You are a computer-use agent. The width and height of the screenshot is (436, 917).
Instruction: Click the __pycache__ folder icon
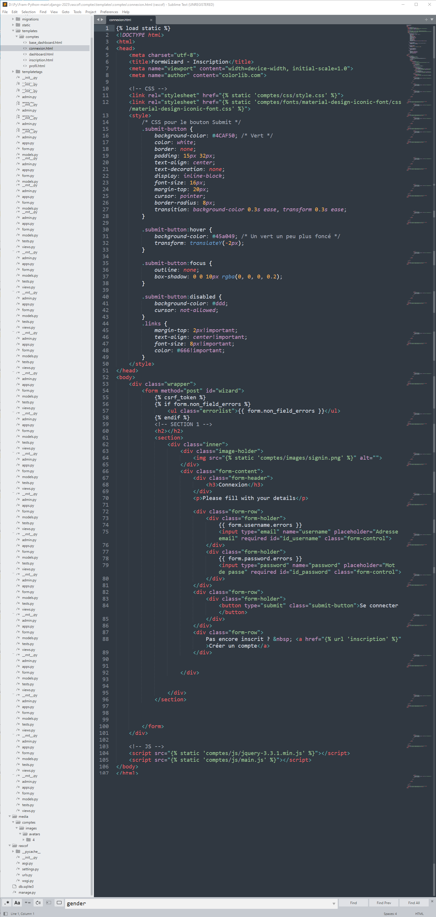18,852
